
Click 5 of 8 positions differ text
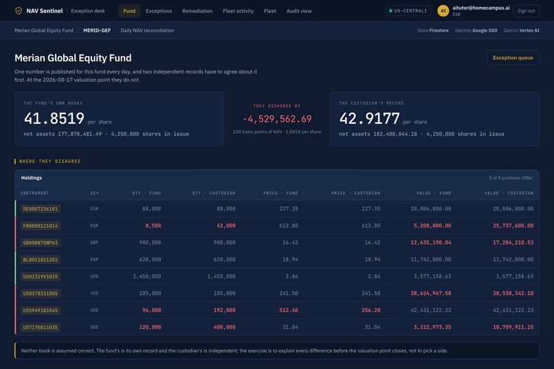511,178
